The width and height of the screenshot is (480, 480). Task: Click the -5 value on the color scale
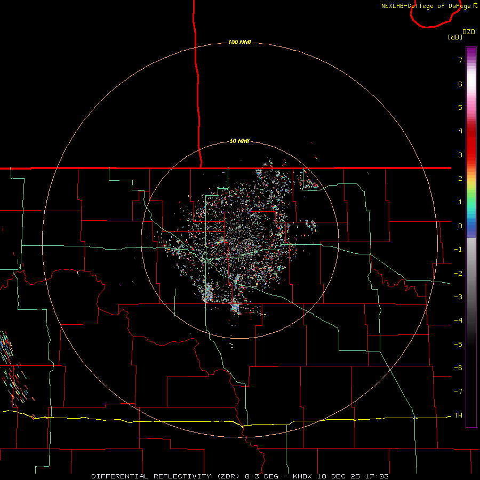pyautogui.click(x=458, y=345)
